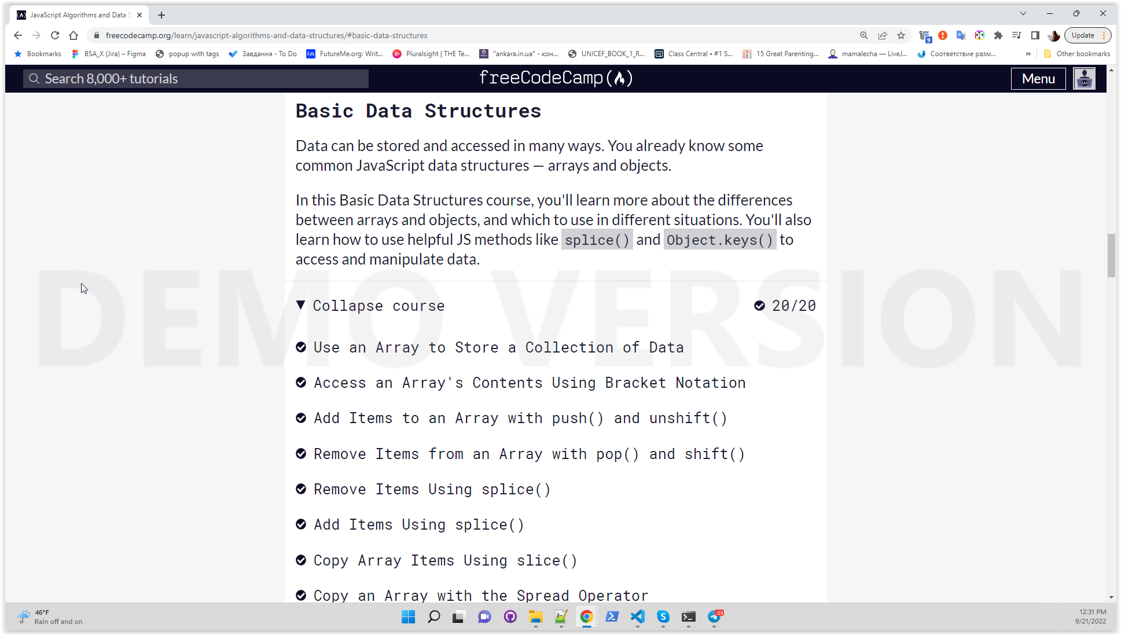The image size is (1121, 635).
Task: Share this page via share icon
Action: tap(883, 35)
